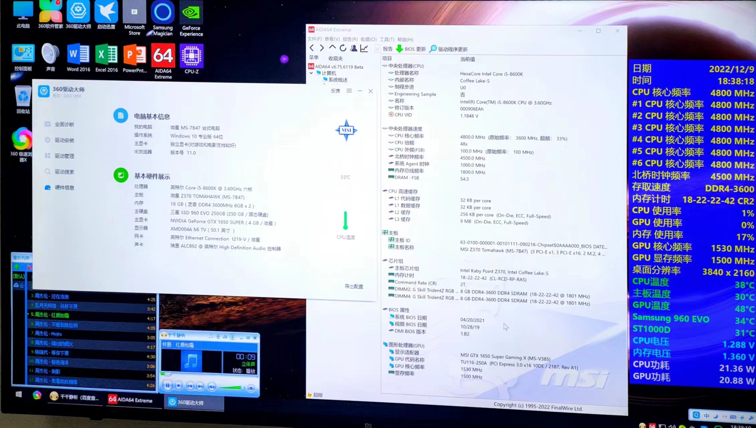Viewport: 756px width, 428px height.
Task: Open GeForce Experience desktop icon
Action: coord(191,18)
